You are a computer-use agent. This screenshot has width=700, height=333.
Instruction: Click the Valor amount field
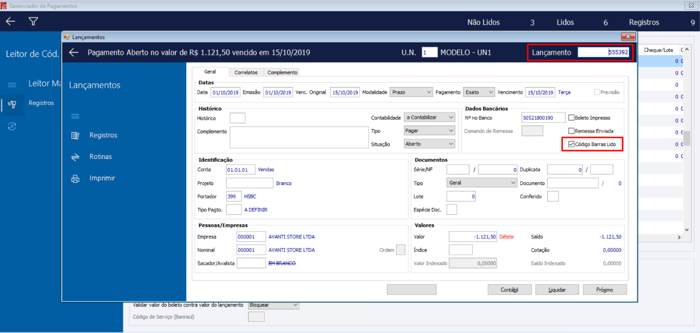point(473,237)
